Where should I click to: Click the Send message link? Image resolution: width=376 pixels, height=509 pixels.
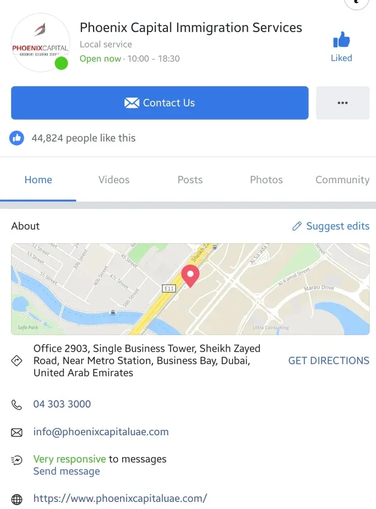(67, 471)
